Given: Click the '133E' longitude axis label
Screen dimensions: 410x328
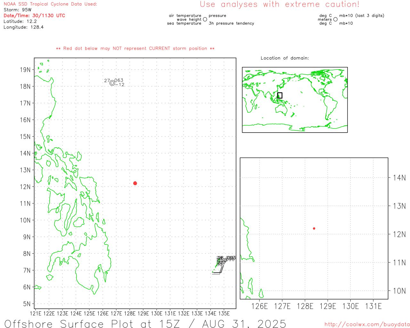Looking at the screenshot, I should click(x=197, y=314).
